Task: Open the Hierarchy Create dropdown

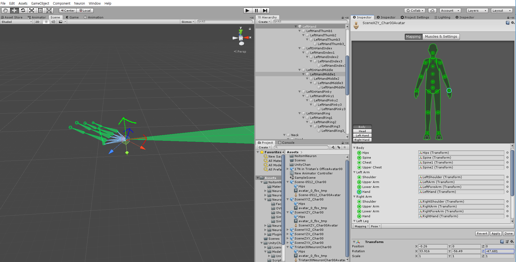Action: click(264, 22)
